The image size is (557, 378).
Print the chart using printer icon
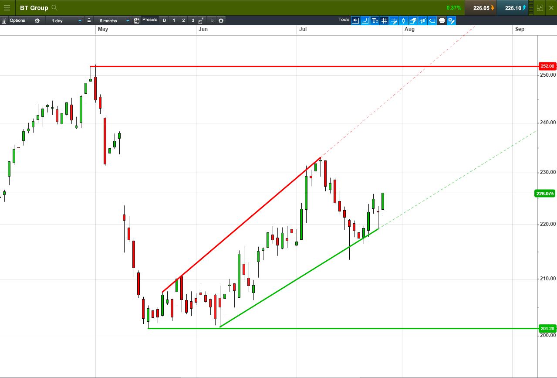[x=442, y=20]
